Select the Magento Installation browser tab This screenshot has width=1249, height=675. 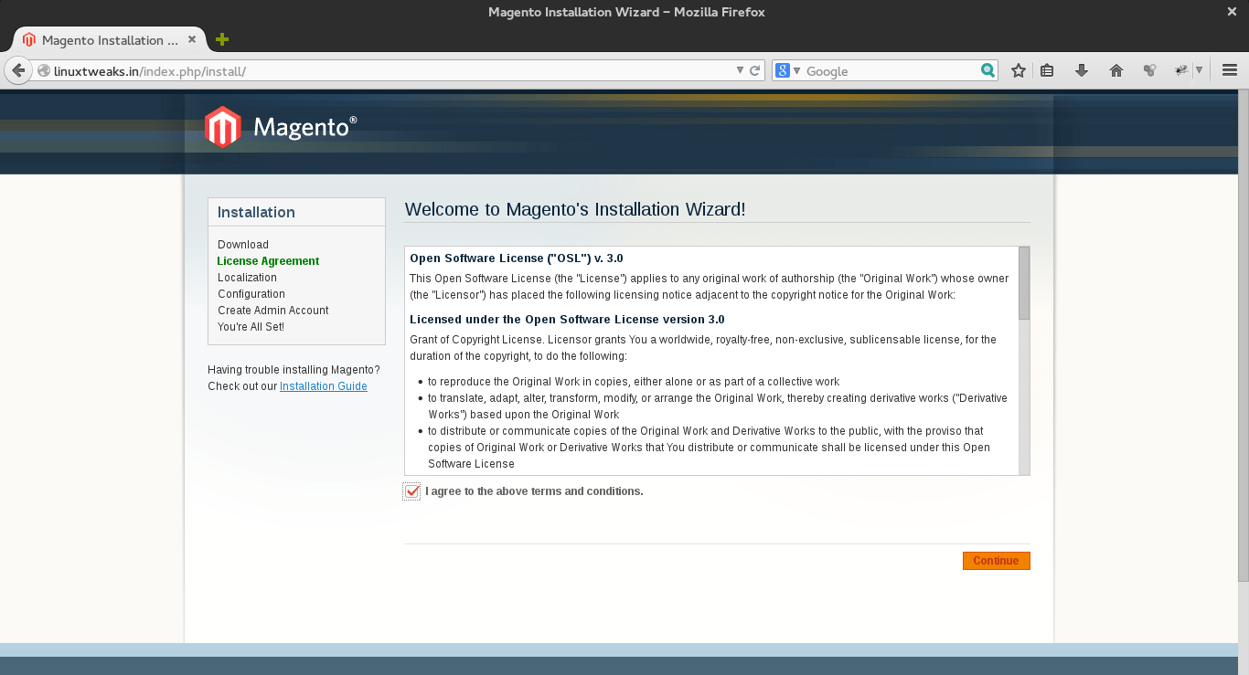pyautogui.click(x=110, y=39)
